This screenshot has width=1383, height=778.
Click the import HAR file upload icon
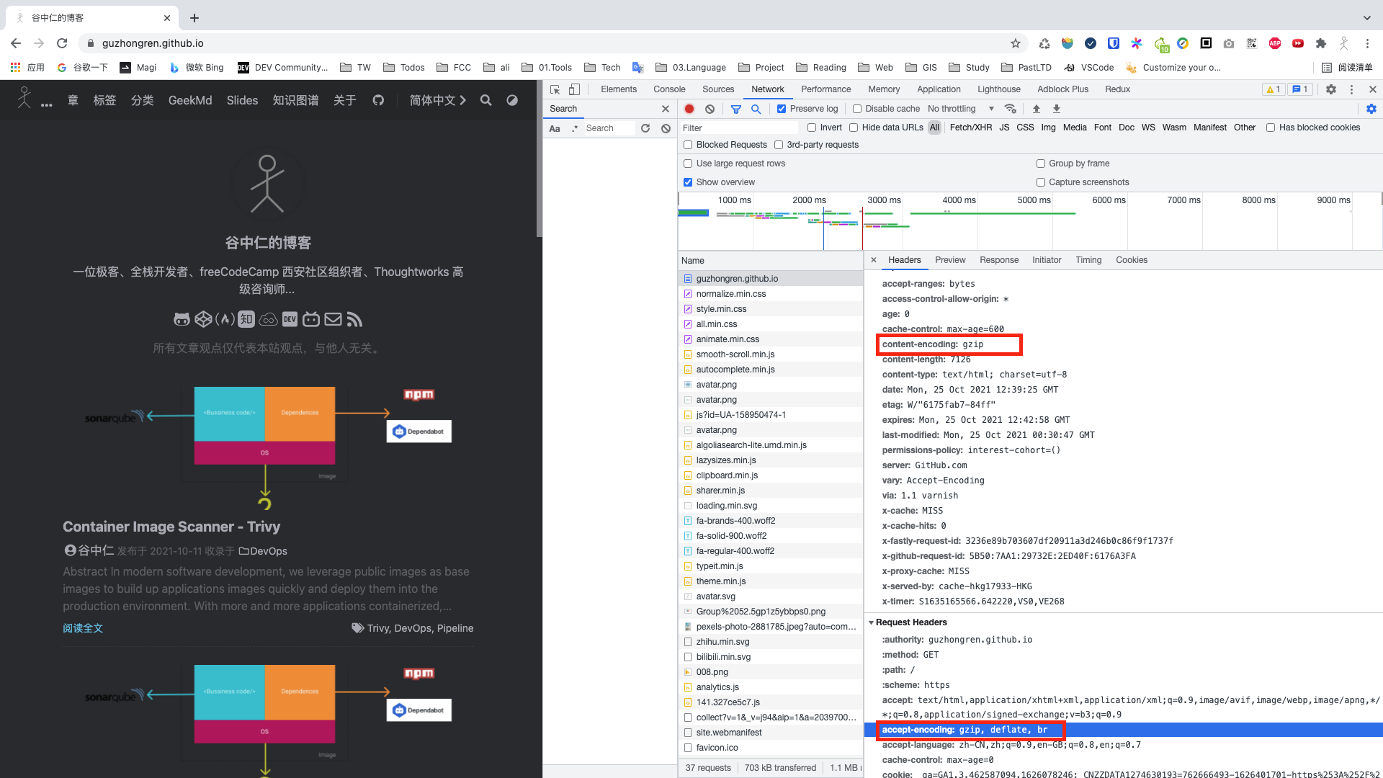click(1036, 109)
